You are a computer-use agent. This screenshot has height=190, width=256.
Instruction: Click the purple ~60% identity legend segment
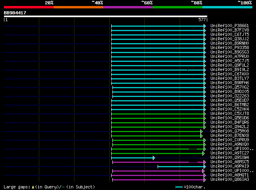coord(128,7)
